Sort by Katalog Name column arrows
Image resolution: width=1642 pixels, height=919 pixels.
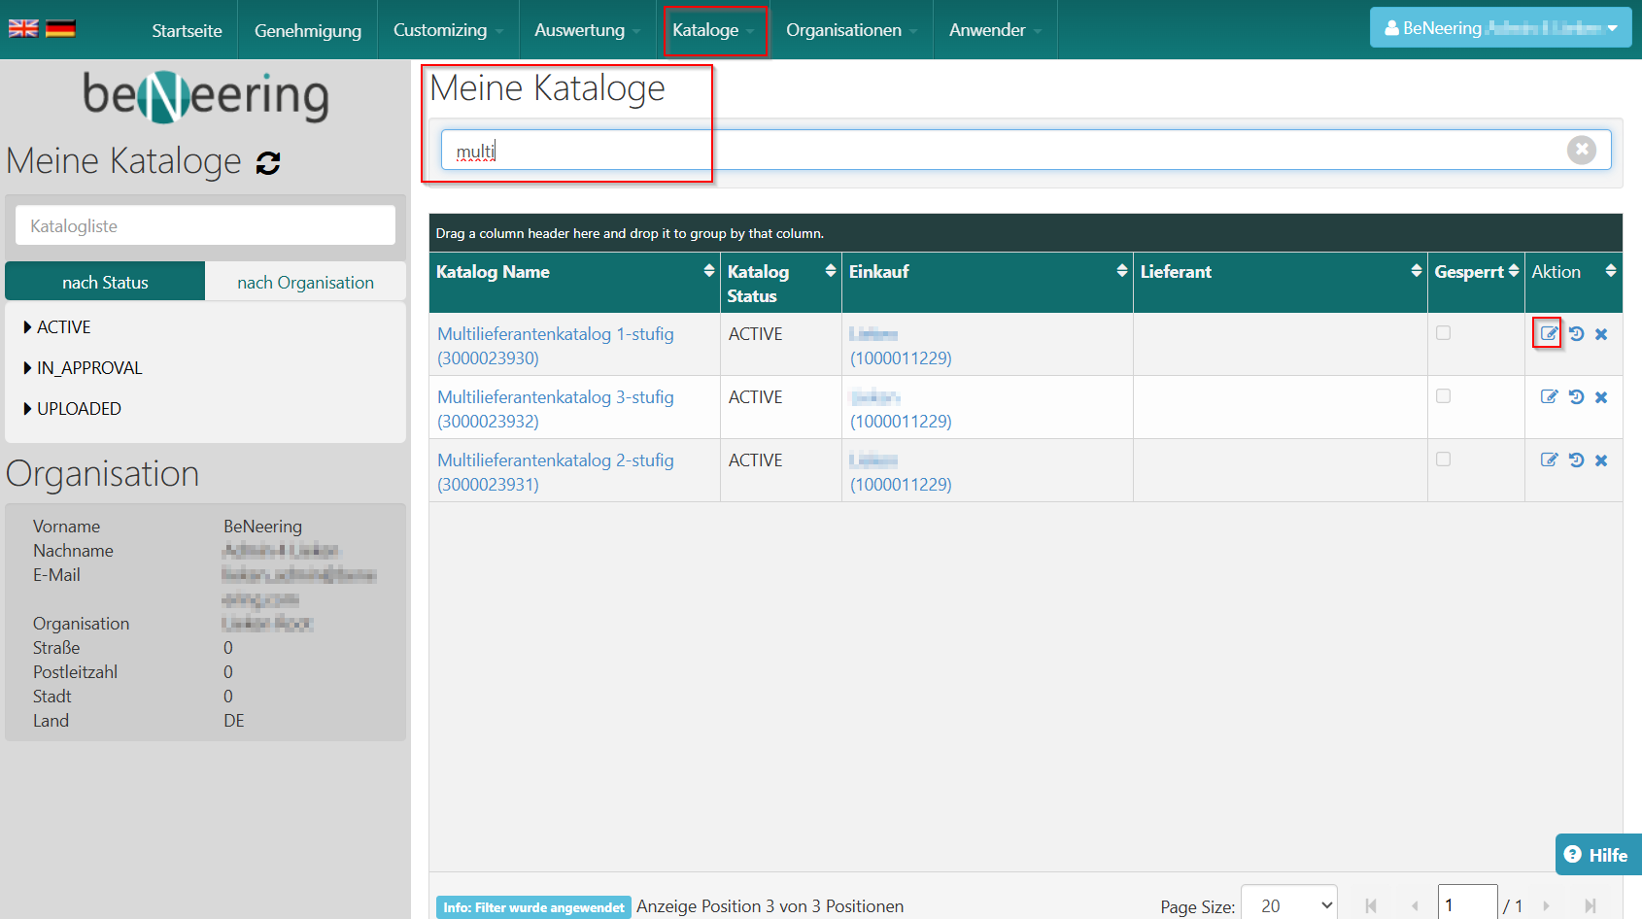tap(708, 272)
